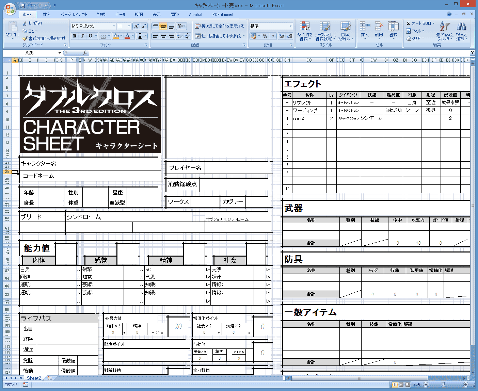
Task: Open the cell 書式 format menu
Action: click(393, 30)
